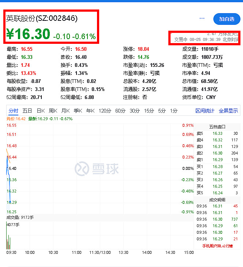Click the current price ¥16.30
Viewport: 243px width, 267px height.
point(28,34)
